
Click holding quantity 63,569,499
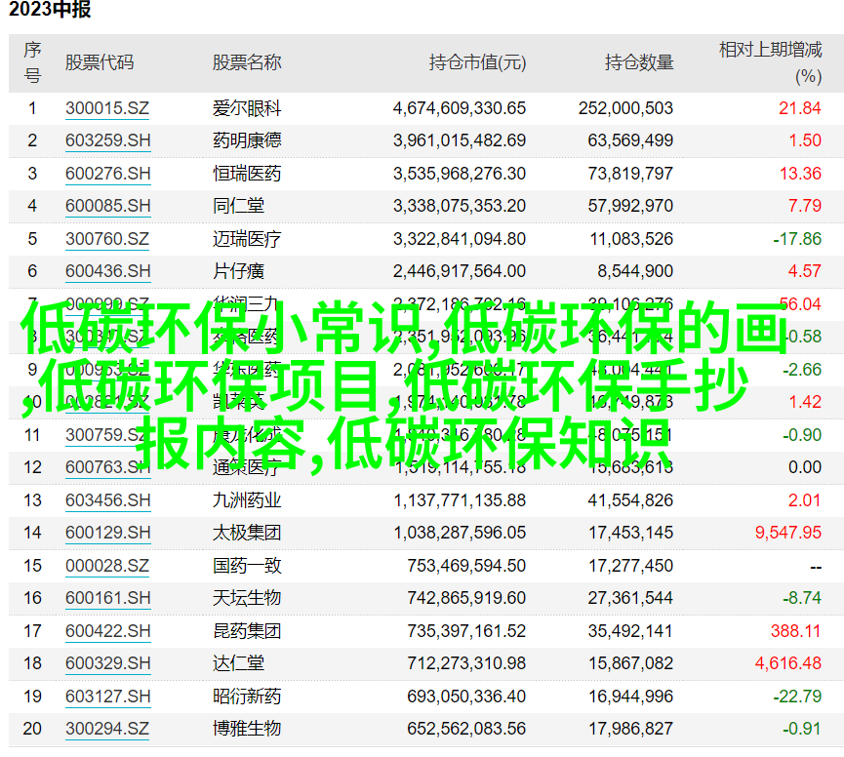click(x=630, y=141)
